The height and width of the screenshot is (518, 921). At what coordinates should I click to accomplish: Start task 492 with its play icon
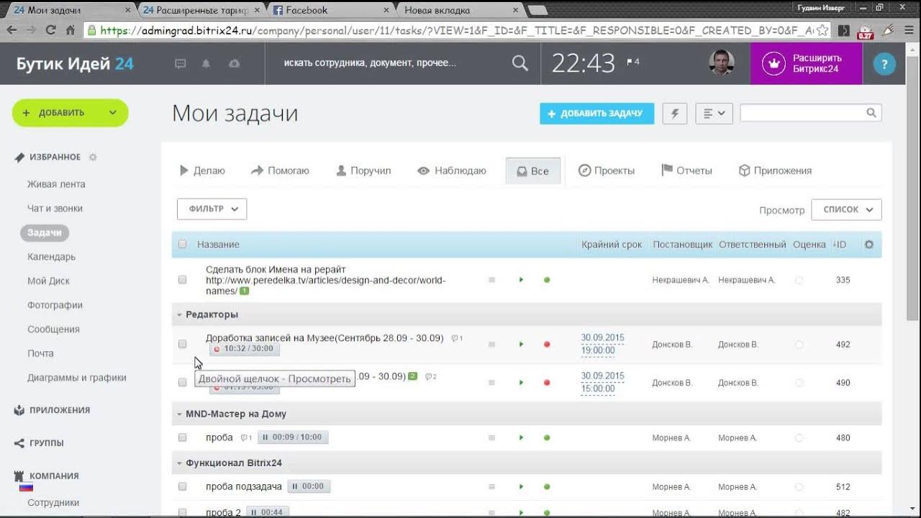tap(521, 345)
